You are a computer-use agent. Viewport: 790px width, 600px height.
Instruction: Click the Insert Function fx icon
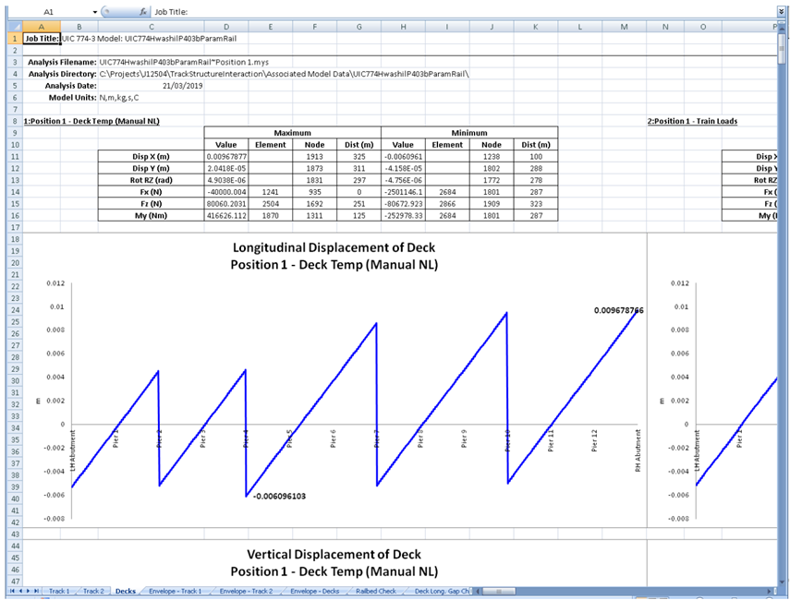[x=143, y=12]
